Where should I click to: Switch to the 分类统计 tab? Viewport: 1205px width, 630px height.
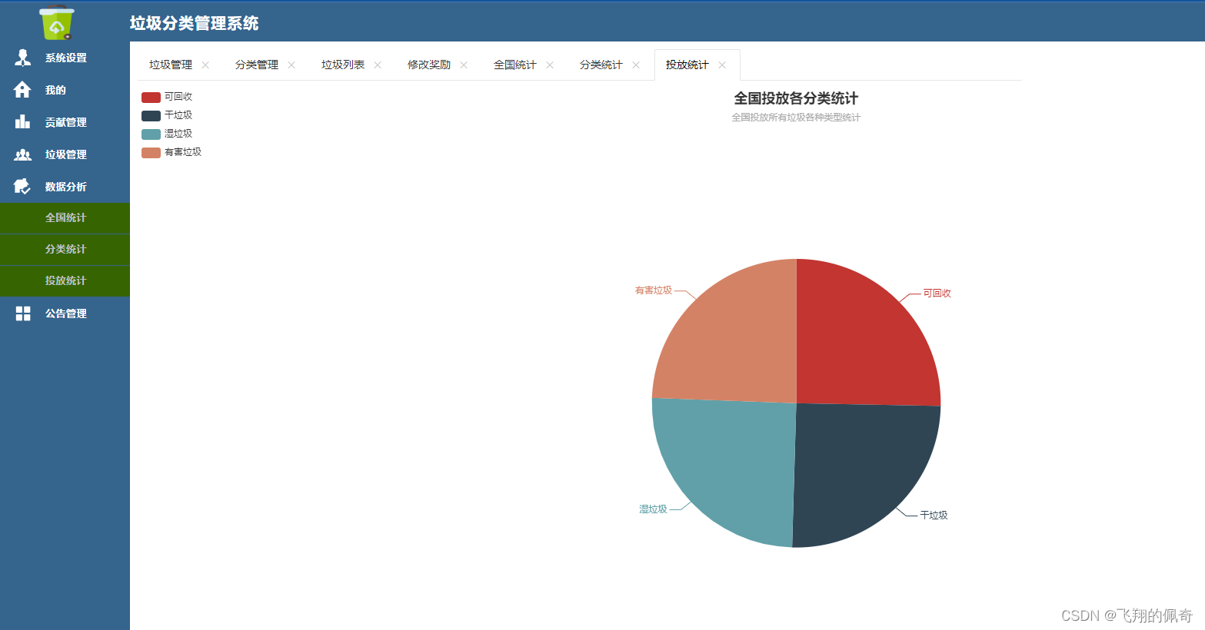(601, 65)
